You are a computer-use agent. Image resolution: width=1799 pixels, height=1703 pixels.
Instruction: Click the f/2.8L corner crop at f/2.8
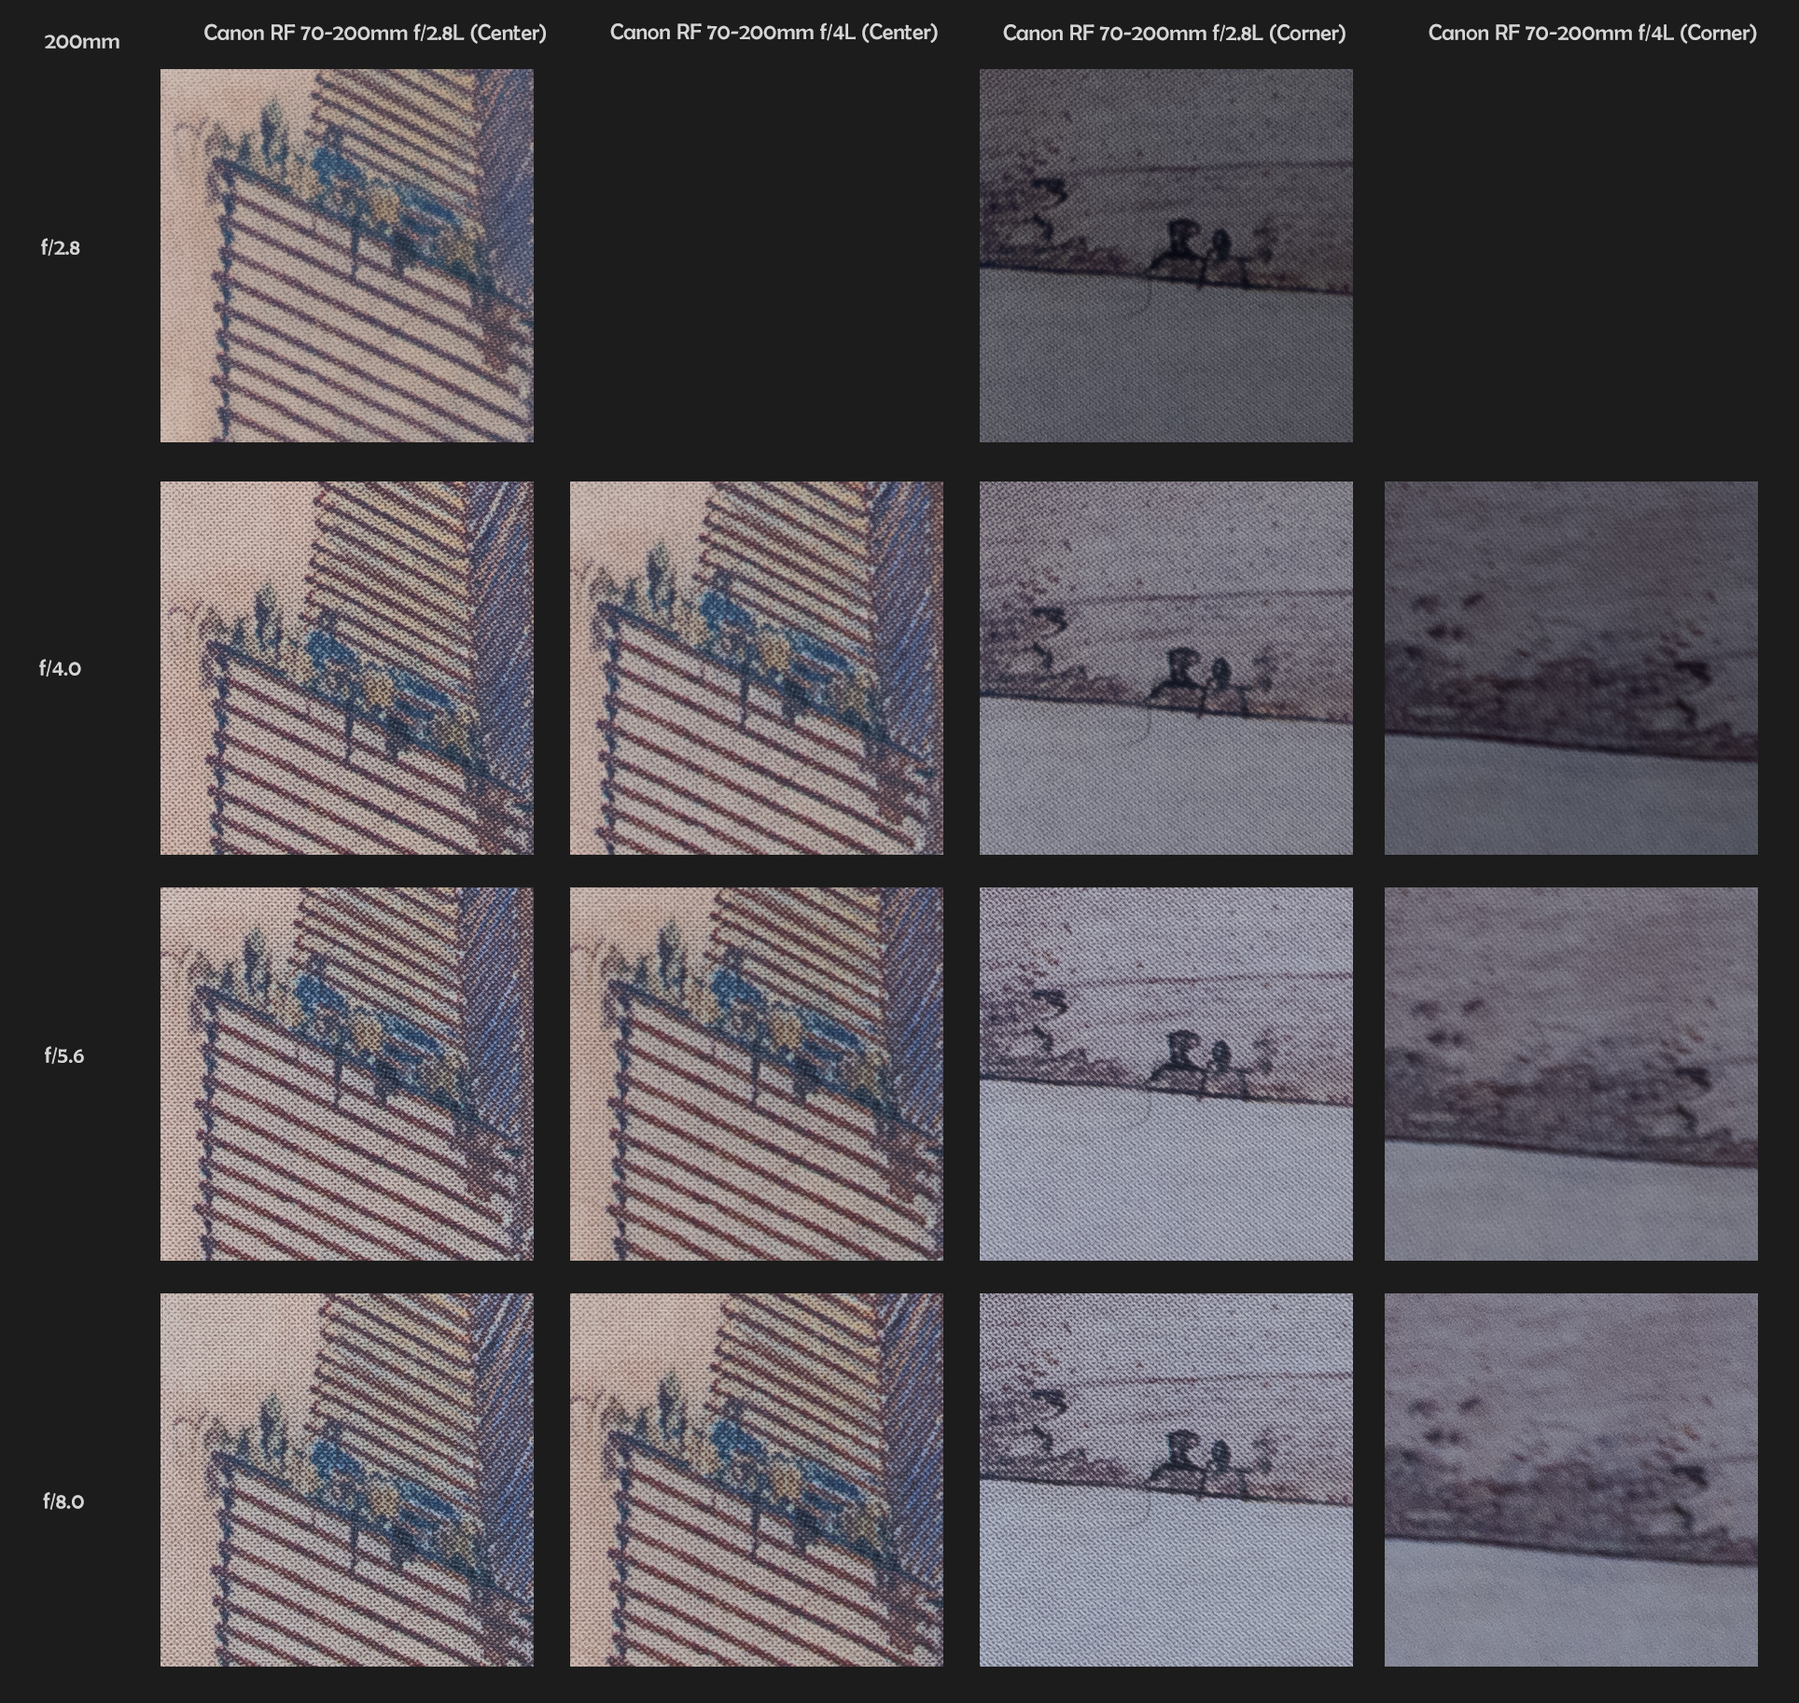(1165, 256)
